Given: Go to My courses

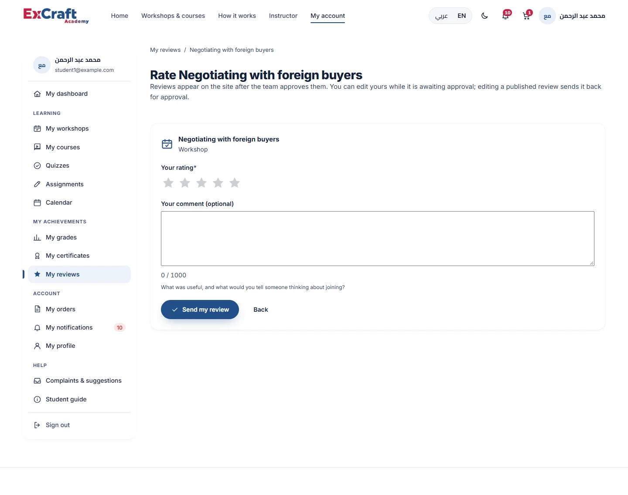Looking at the screenshot, I should [79, 147].
